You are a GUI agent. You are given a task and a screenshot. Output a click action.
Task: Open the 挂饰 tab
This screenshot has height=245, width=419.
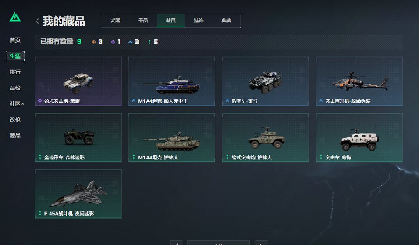coord(199,21)
